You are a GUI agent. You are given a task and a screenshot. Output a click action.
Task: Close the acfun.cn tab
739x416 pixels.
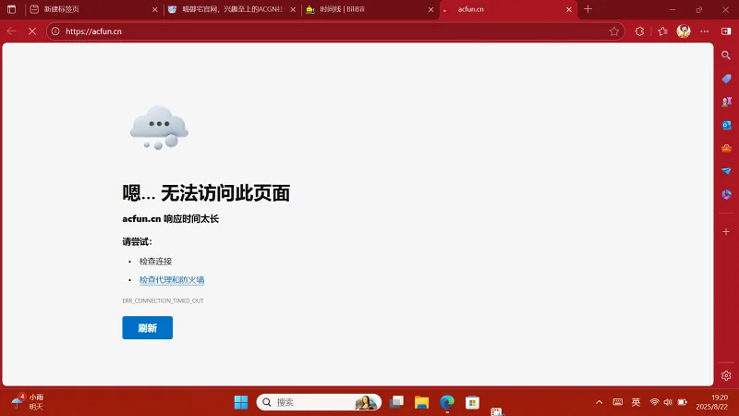click(x=569, y=9)
